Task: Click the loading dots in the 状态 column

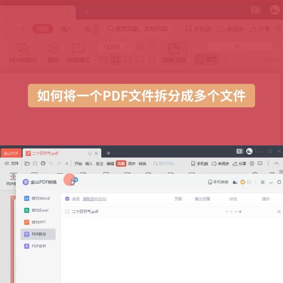Action: 234,211
